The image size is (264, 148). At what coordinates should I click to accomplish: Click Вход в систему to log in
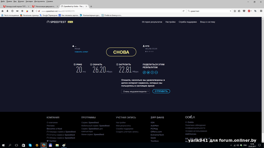[x=207, y=22]
